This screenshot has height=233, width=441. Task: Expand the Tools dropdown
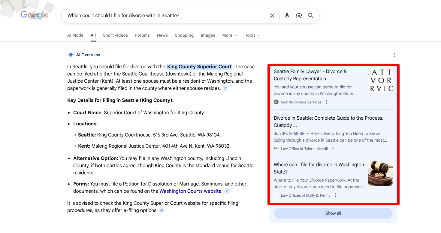(252, 35)
